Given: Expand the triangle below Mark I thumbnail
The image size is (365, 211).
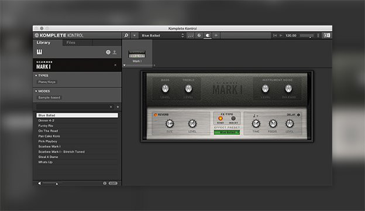Looking at the screenshot, I should pyautogui.click(x=125, y=65).
